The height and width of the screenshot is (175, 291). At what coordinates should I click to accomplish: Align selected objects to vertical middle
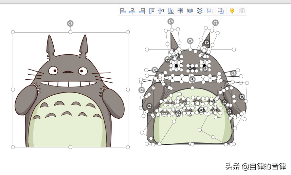pyautogui.click(x=161, y=11)
